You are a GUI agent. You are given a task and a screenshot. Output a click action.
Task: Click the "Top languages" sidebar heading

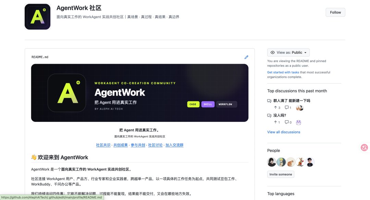(x=281, y=193)
